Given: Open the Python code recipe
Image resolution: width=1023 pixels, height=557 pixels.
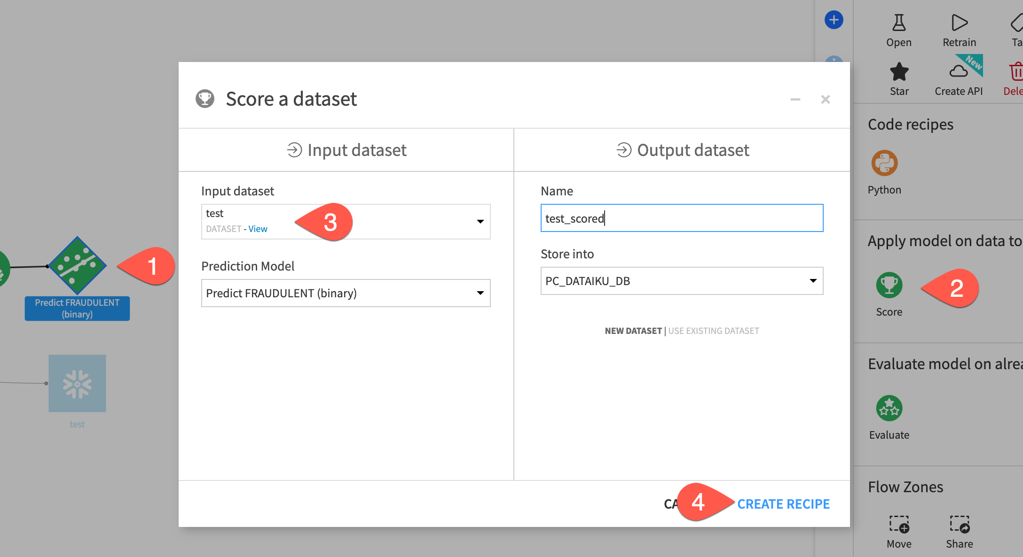Looking at the screenshot, I should (x=884, y=163).
